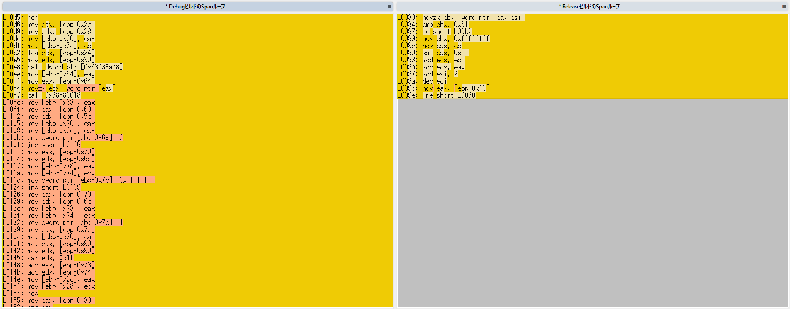Click line L00ee: mov [ebp-0x64], eax
This screenshot has height=309, width=790.
(49, 74)
